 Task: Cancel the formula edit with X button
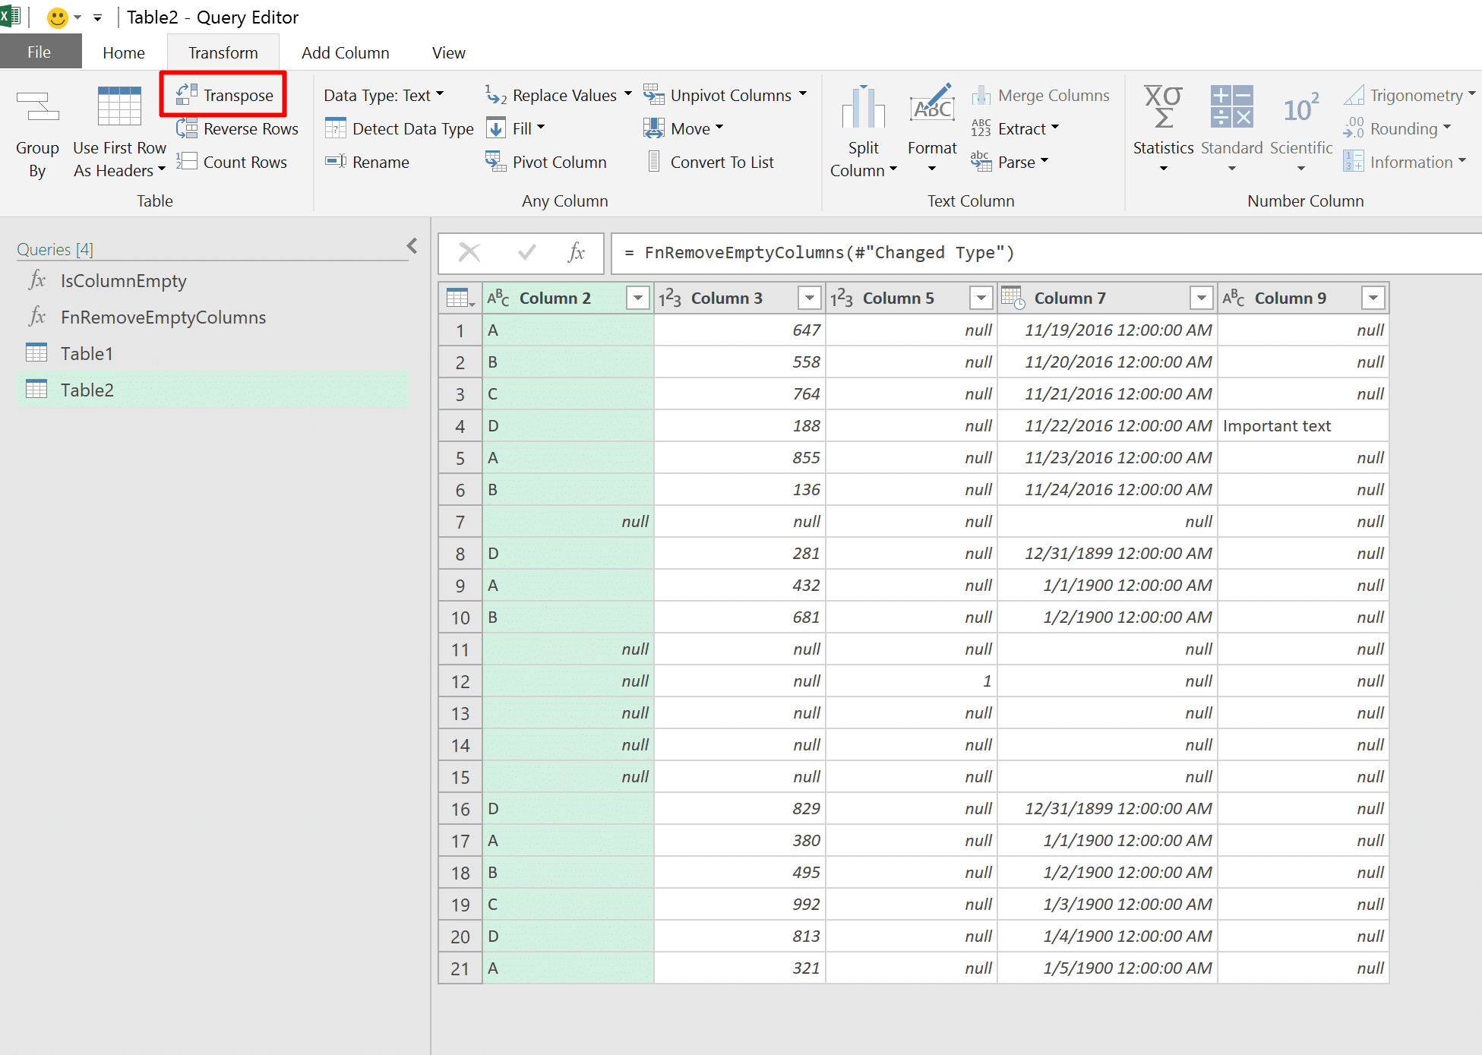469,252
